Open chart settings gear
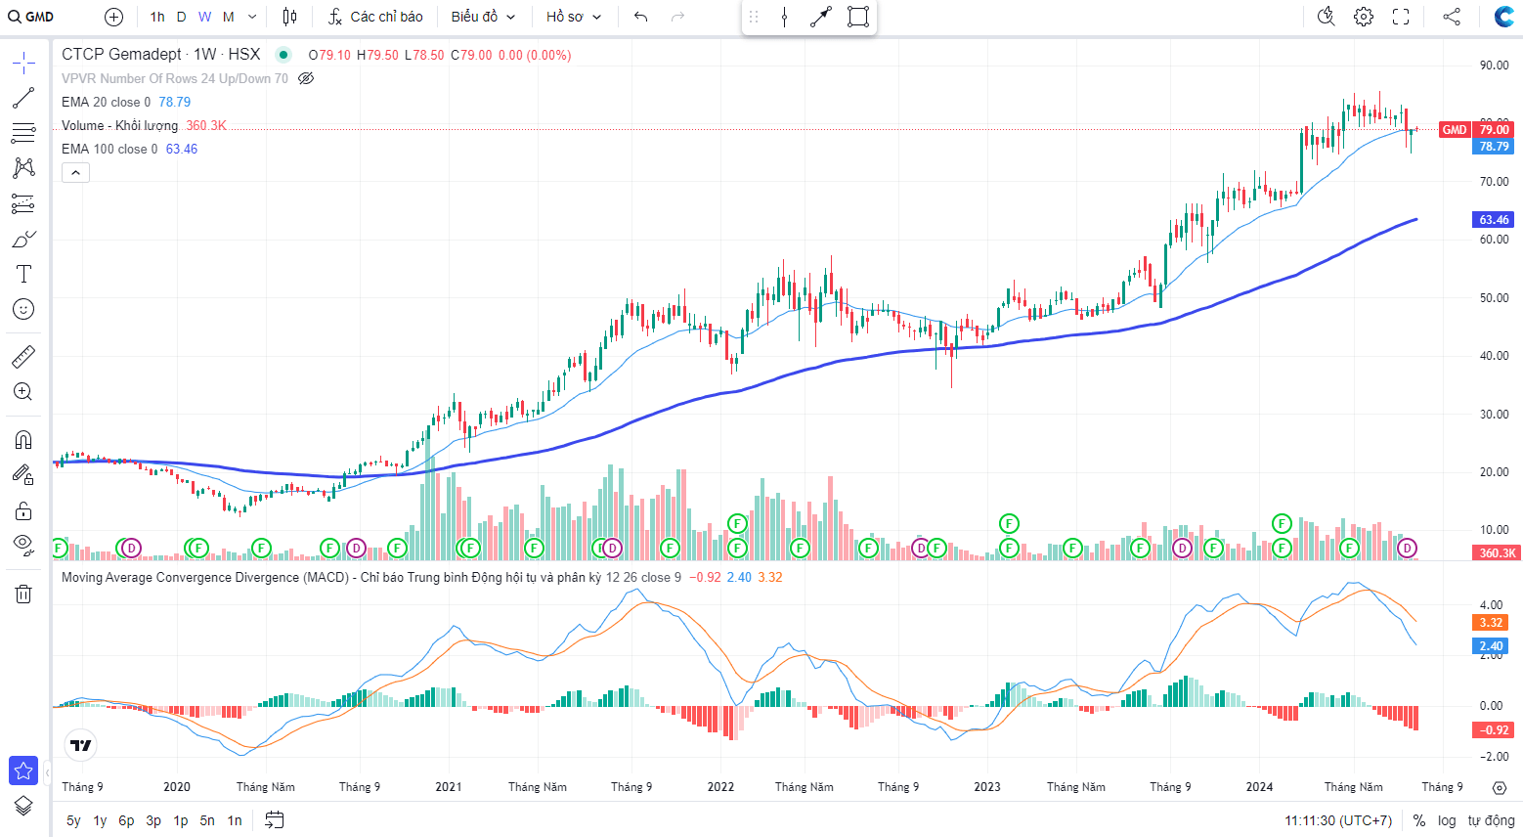Image resolution: width=1523 pixels, height=837 pixels. (x=1364, y=17)
